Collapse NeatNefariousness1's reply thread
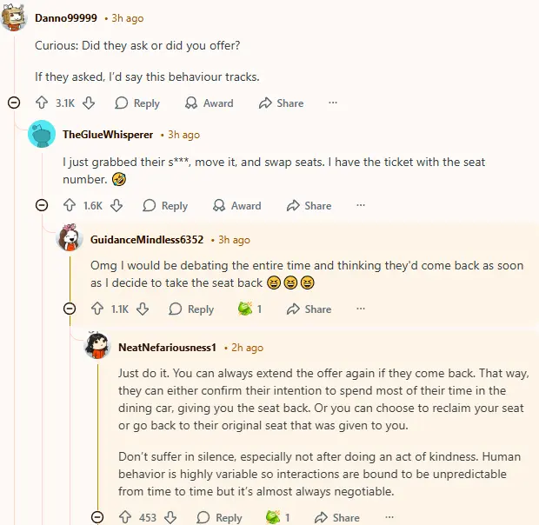This screenshot has height=525, width=539. click(x=98, y=517)
